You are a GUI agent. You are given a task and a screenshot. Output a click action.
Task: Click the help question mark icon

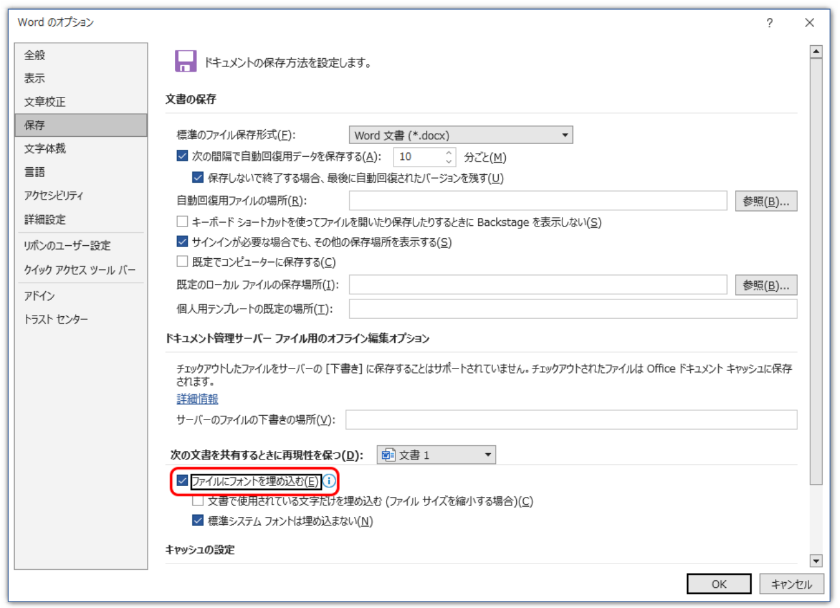click(x=769, y=23)
